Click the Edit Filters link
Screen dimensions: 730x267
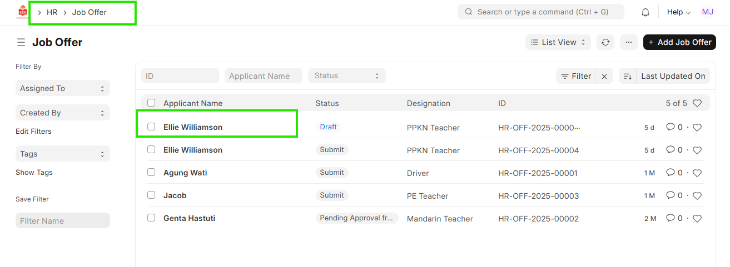tap(33, 132)
